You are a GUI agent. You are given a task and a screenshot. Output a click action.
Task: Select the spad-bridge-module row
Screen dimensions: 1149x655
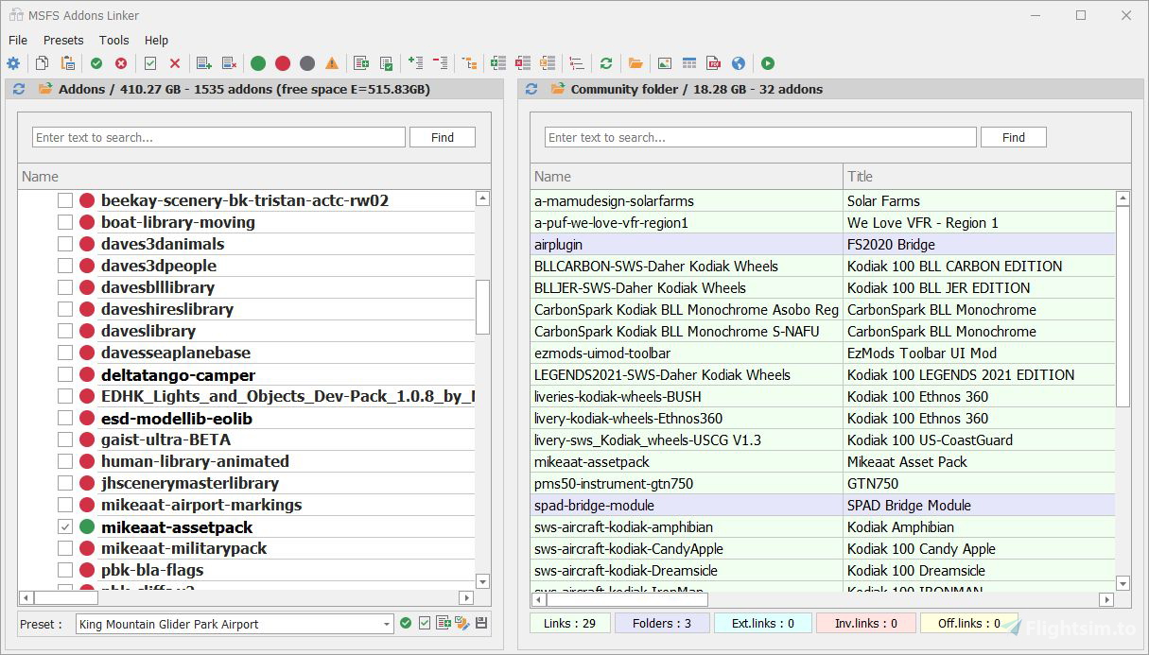pyautogui.click(x=823, y=505)
